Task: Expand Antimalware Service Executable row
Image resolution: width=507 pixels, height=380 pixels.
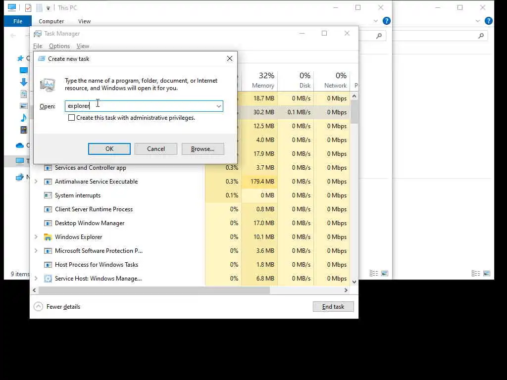Action: (36, 182)
